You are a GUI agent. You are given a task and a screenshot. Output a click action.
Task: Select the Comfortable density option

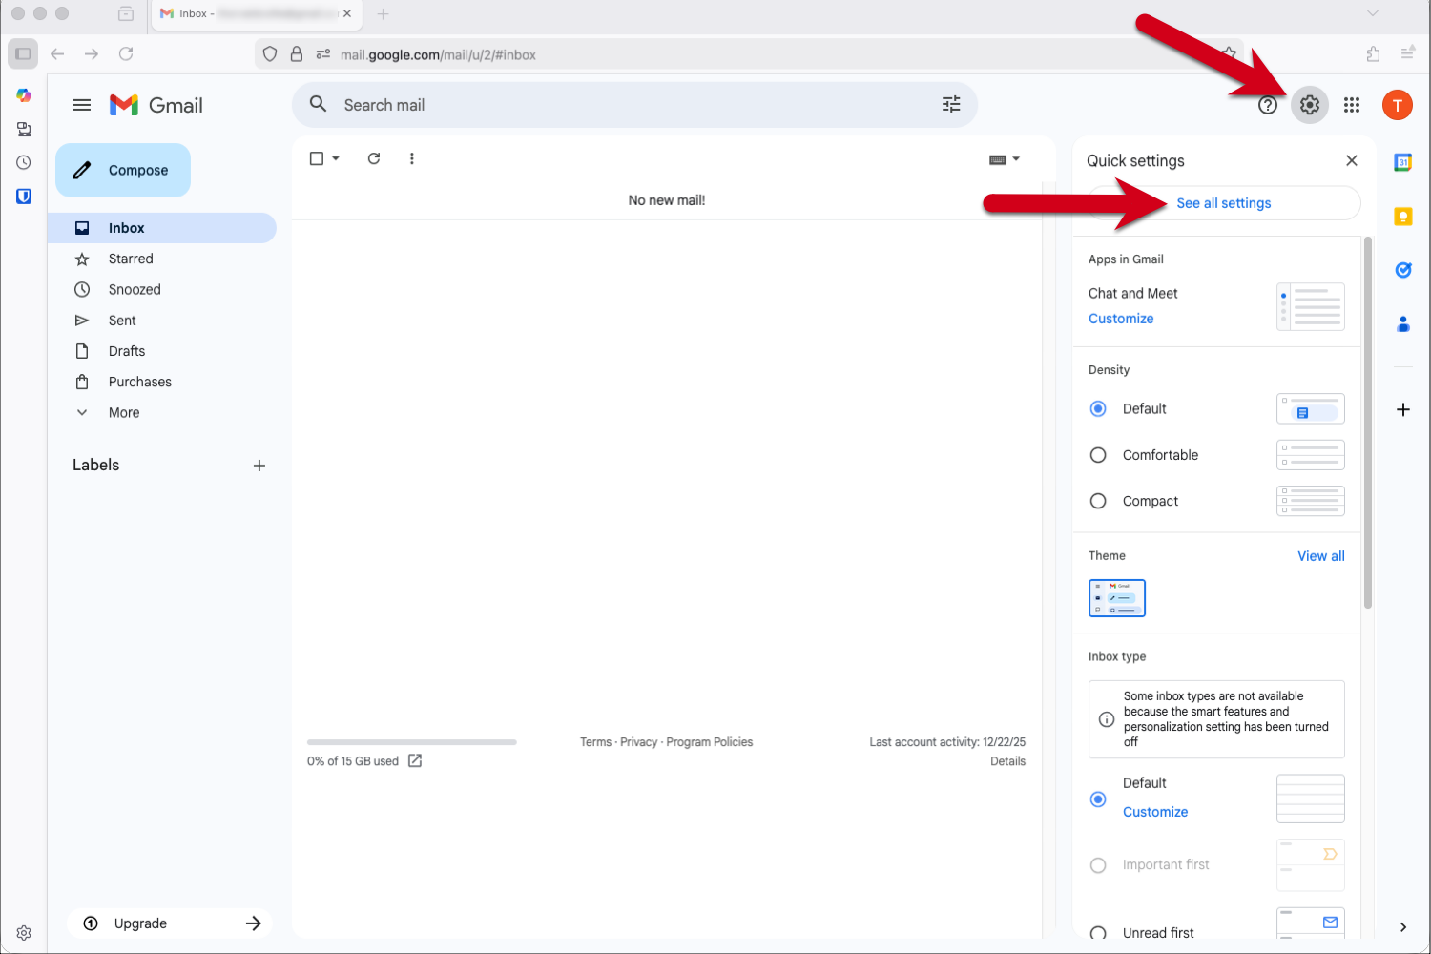click(1098, 455)
